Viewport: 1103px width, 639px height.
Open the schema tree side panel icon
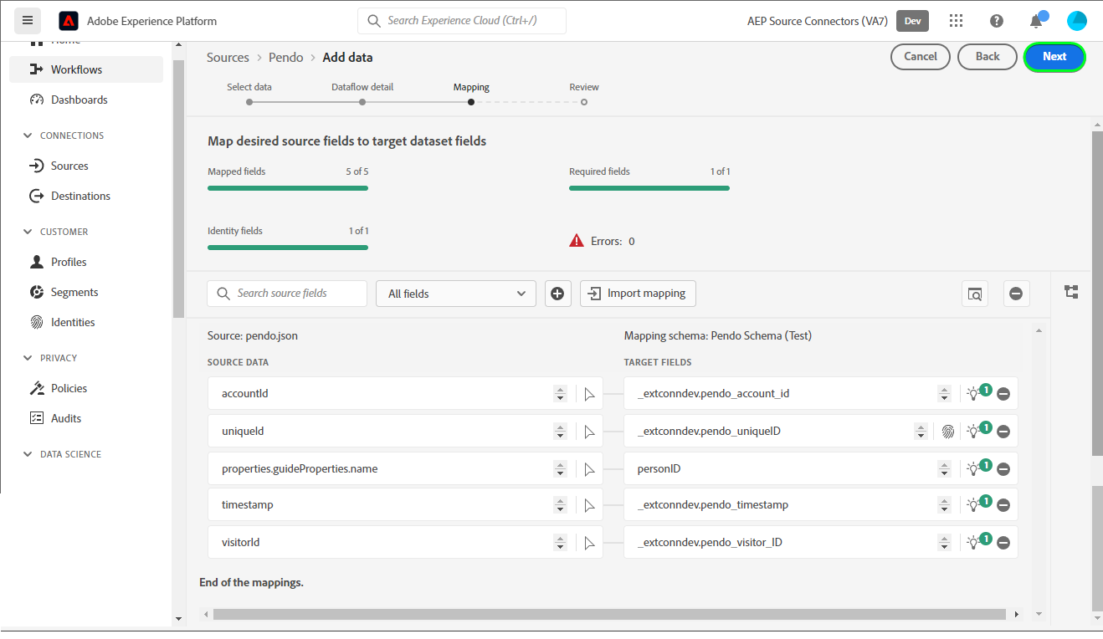[x=1071, y=292]
